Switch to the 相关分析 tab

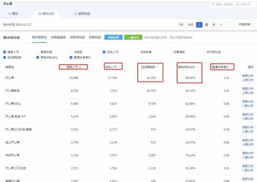(46, 14)
